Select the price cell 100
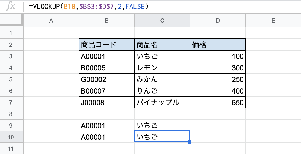 (218, 56)
